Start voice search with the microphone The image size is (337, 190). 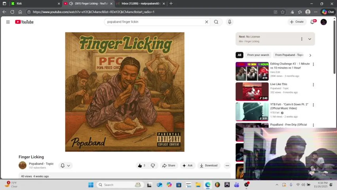click(x=230, y=22)
